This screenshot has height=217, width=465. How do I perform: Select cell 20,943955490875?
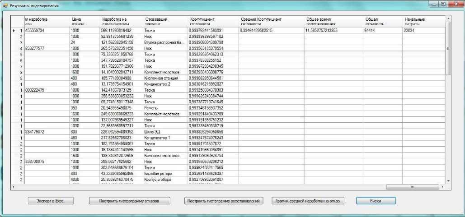pos(121,108)
